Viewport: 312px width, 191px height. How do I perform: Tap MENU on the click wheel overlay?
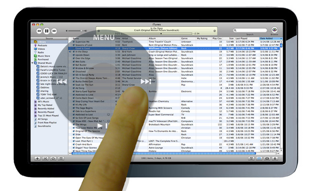[x=104, y=37]
